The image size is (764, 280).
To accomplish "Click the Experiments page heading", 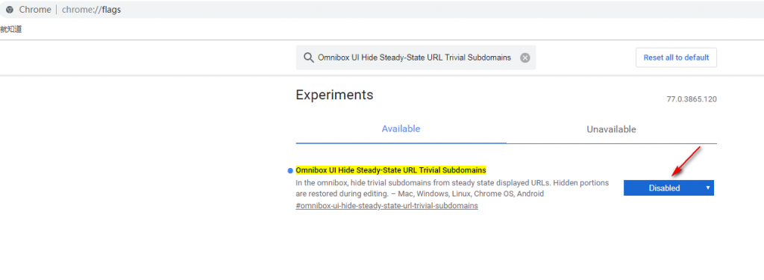I will [x=334, y=95].
